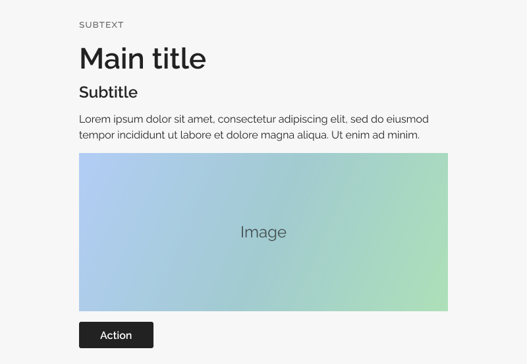Click the SUBTEXT eyebrow label
Image resolution: width=527 pixels, height=364 pixels.
pyautogui.click(x=101, y=25)
